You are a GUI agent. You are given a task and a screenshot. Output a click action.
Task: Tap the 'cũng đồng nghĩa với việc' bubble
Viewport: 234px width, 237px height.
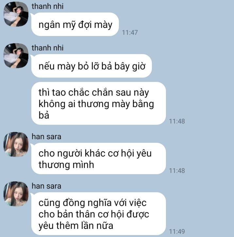tap(98, 214)
